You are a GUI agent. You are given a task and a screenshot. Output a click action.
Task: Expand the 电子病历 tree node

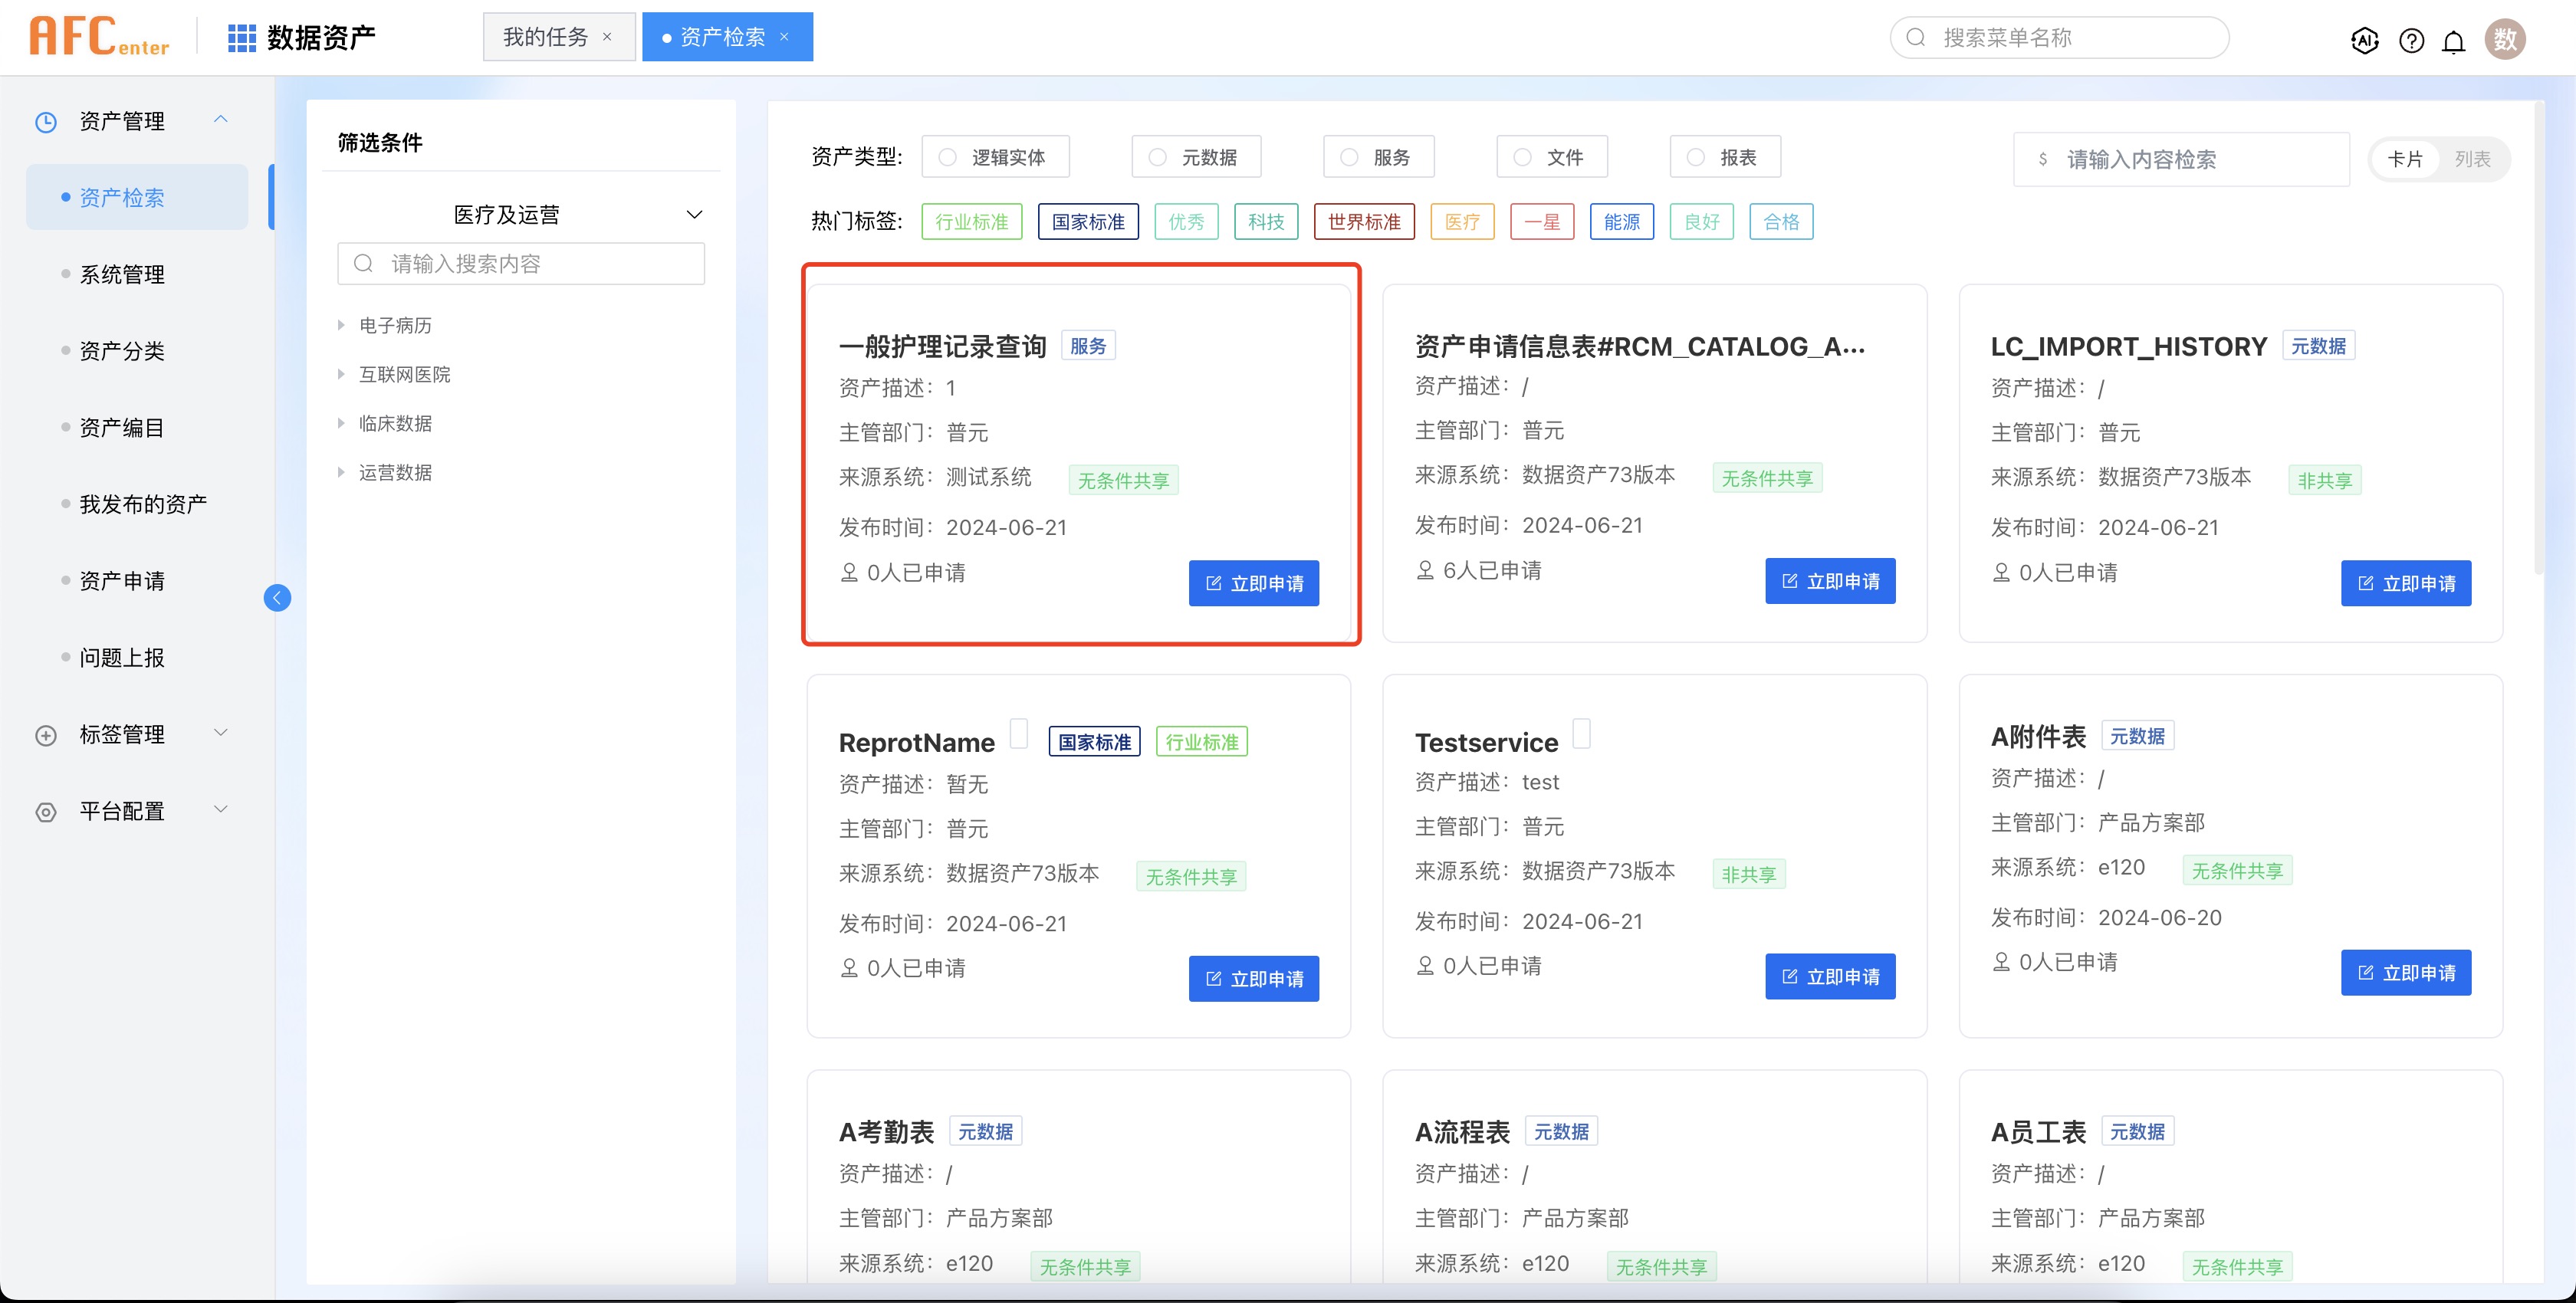(x=341, y=325)
